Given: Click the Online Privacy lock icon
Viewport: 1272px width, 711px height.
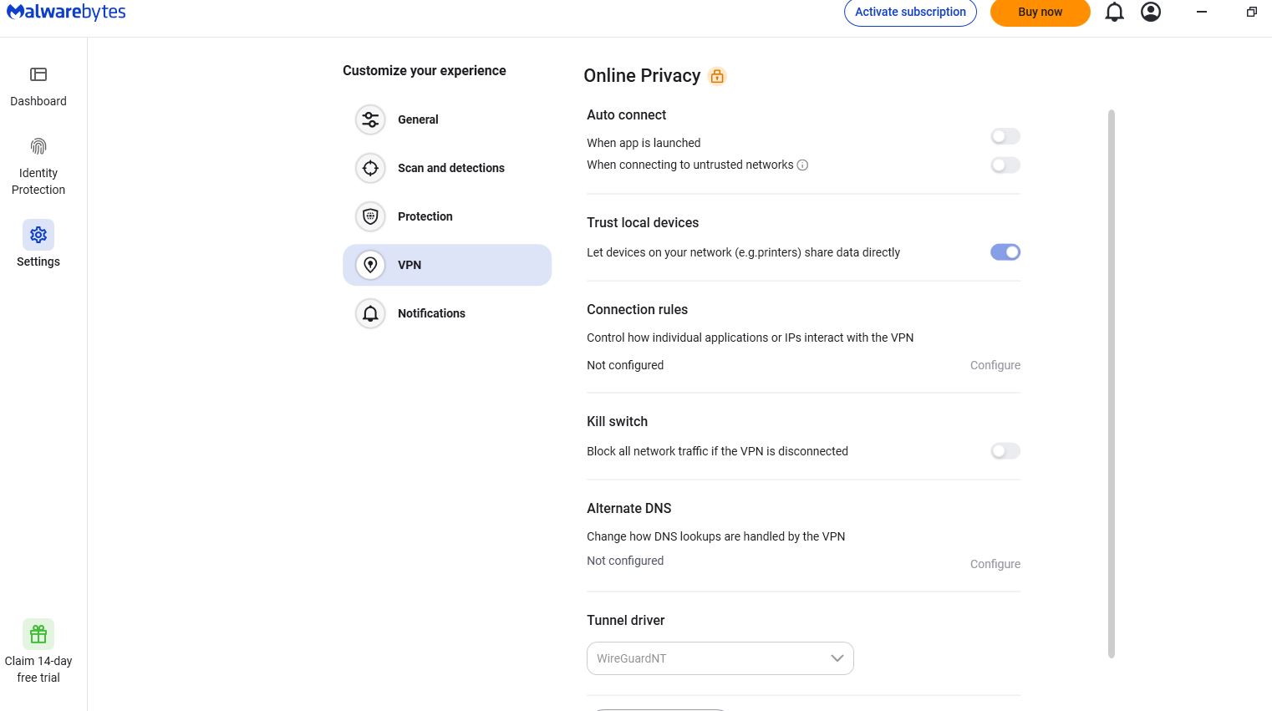Looking at the screenshot, I should [x=717, y=76].
